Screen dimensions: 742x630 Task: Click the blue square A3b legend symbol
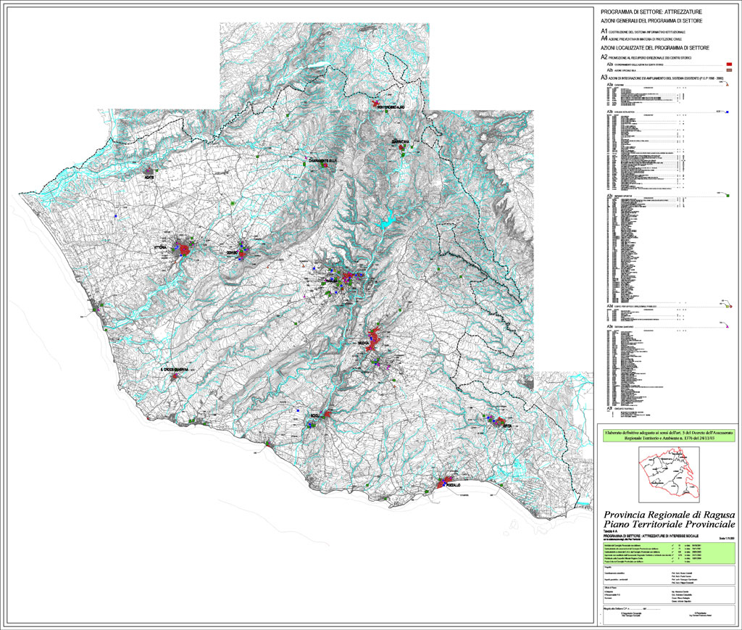click(727, 112)
